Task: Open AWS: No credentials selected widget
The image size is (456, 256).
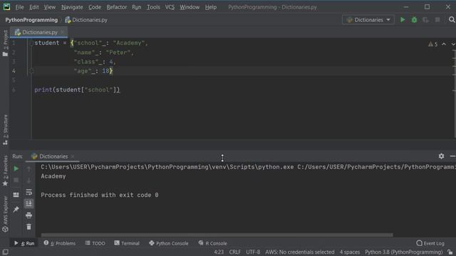Action: coord(299,252)
